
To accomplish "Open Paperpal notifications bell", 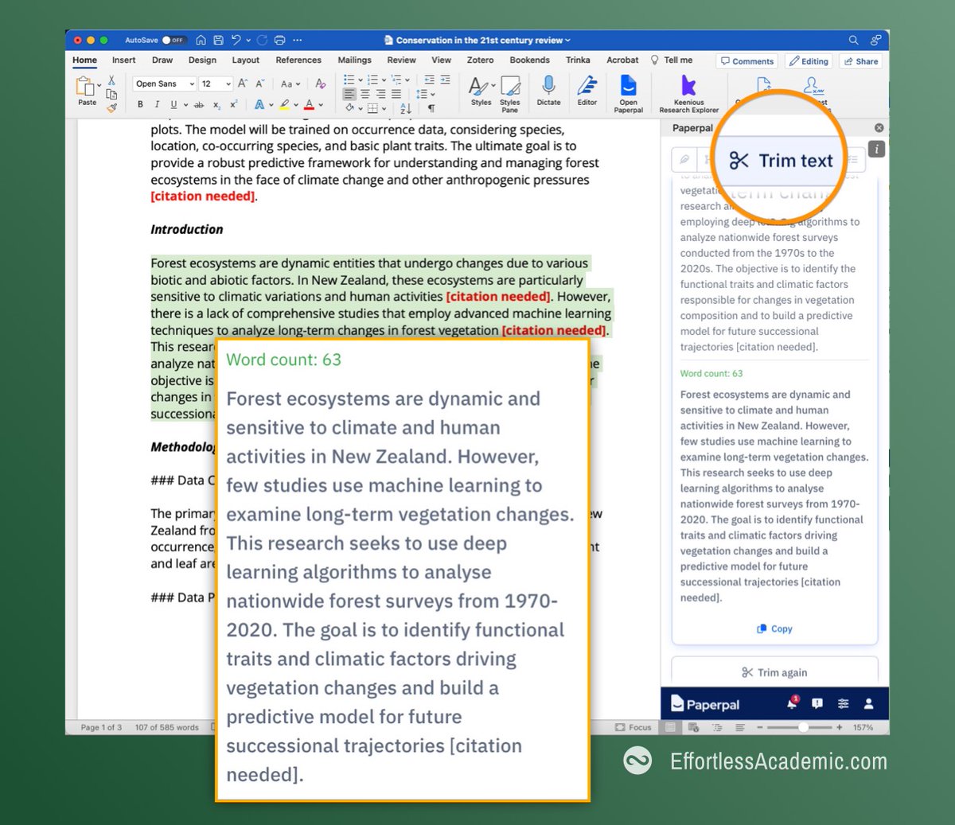I will 792,703.
